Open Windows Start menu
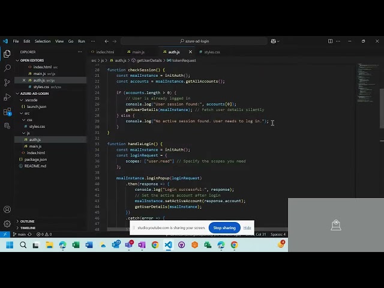 click(10, 245)
